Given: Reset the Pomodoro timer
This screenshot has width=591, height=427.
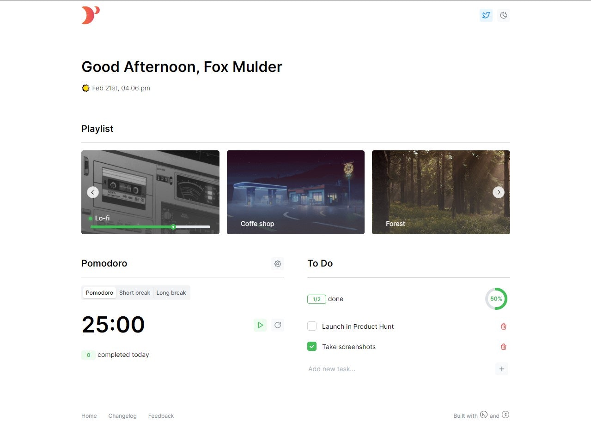Looking at the screenshot, I should coord(278,325).
